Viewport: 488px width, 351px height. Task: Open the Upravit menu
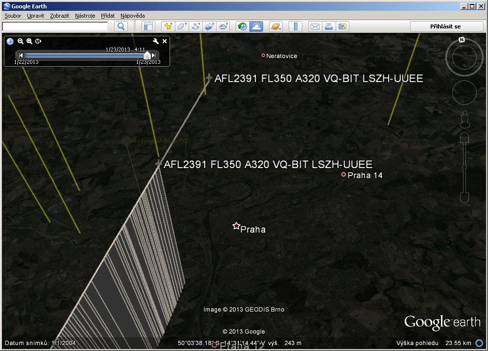(x=35, y=16)
